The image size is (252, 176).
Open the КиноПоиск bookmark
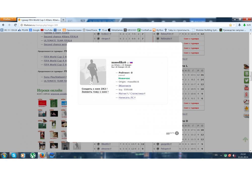click(x=90, y=30)
